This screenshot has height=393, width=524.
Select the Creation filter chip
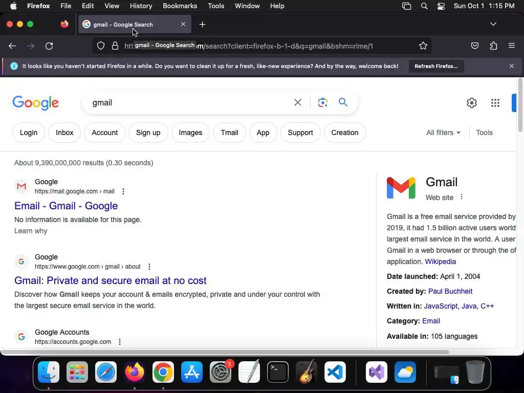point(344,133)
